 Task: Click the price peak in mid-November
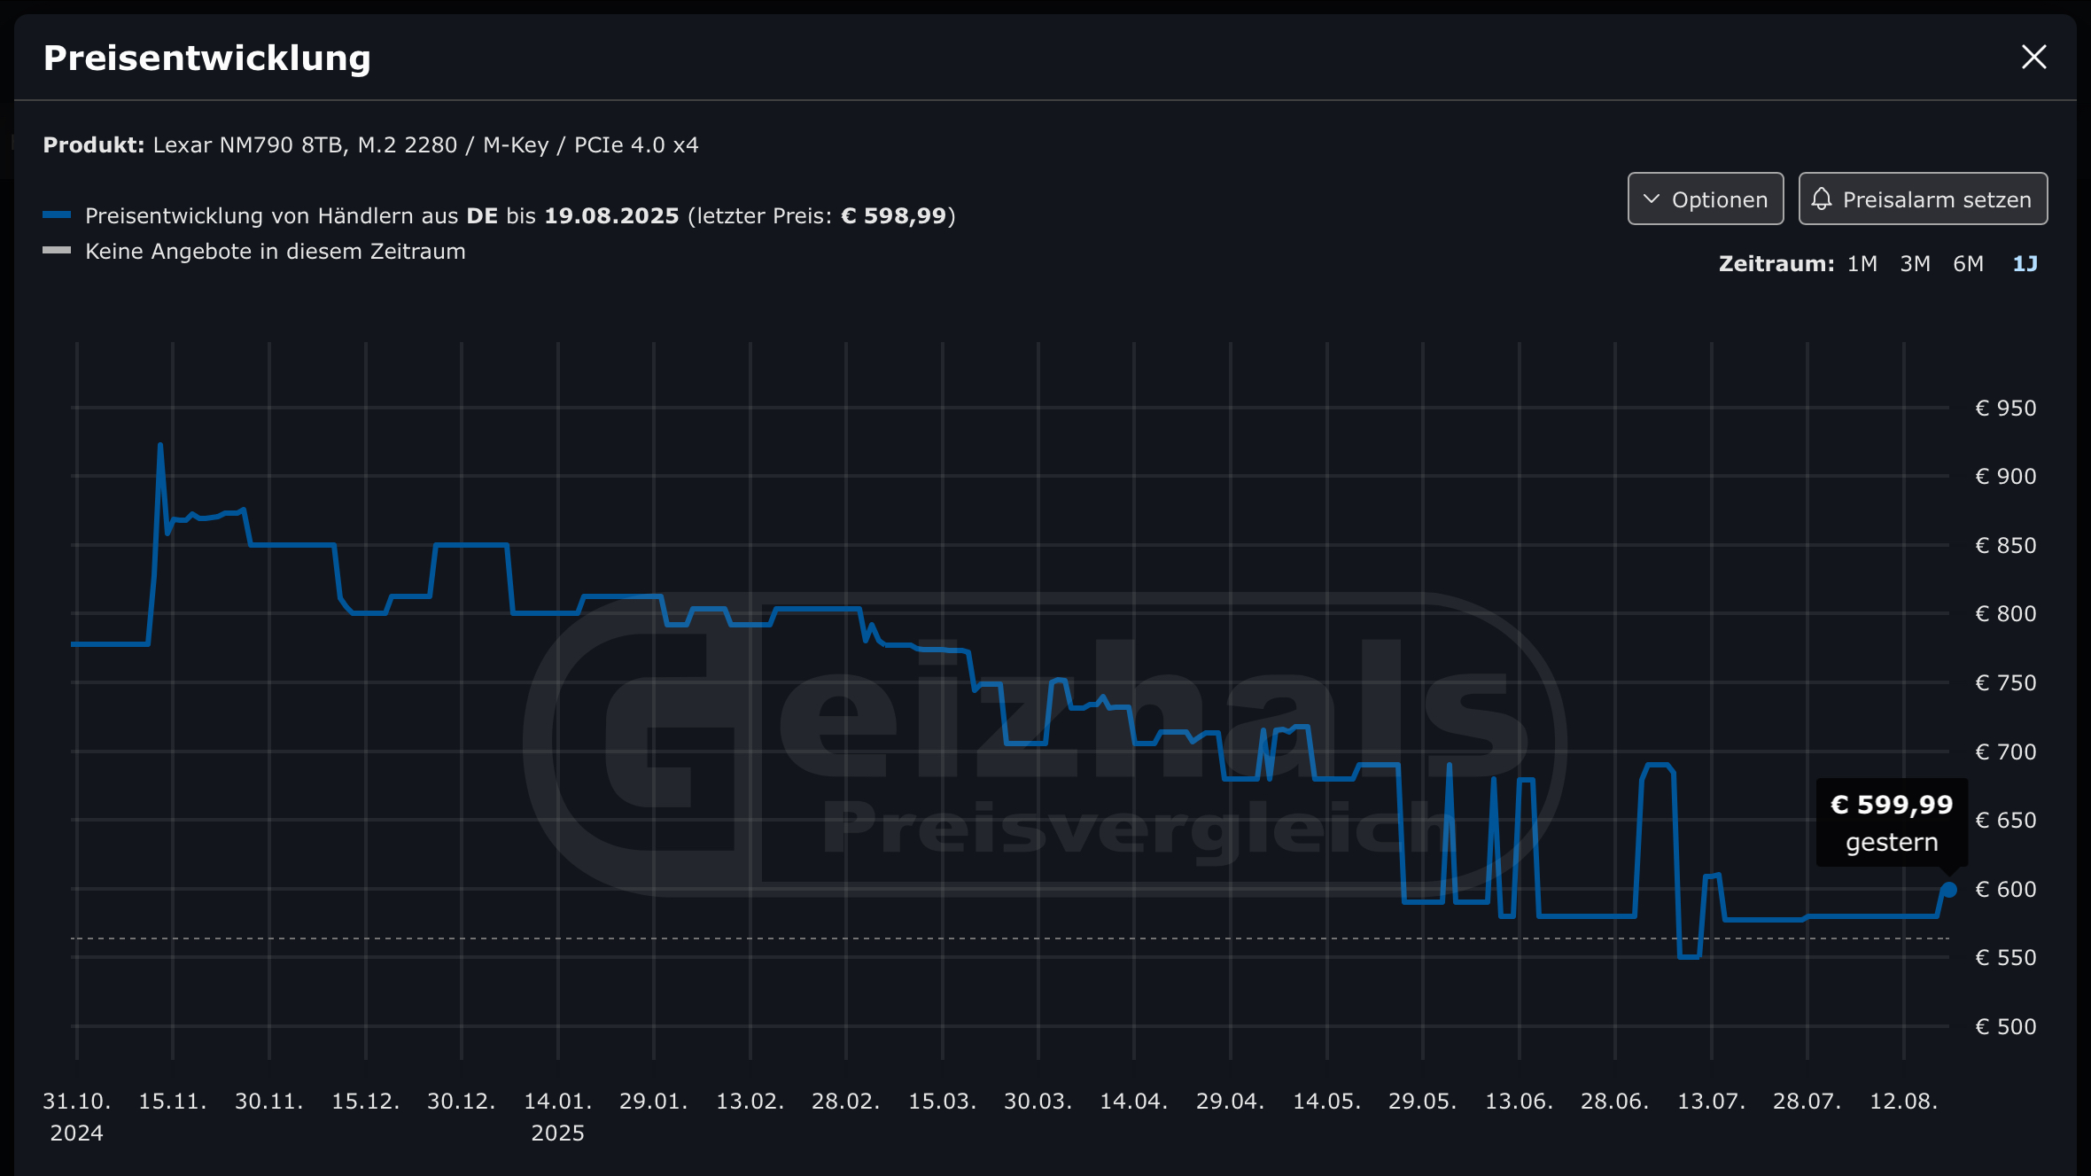[160, 446]
